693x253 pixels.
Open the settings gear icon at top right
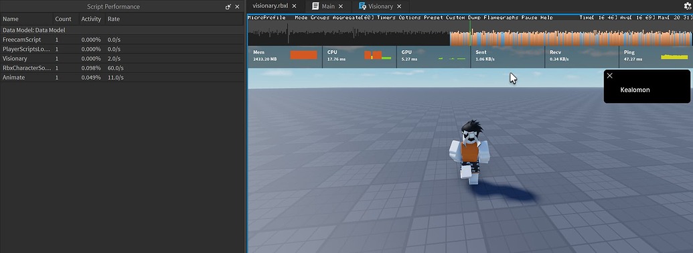pos(687,6)
